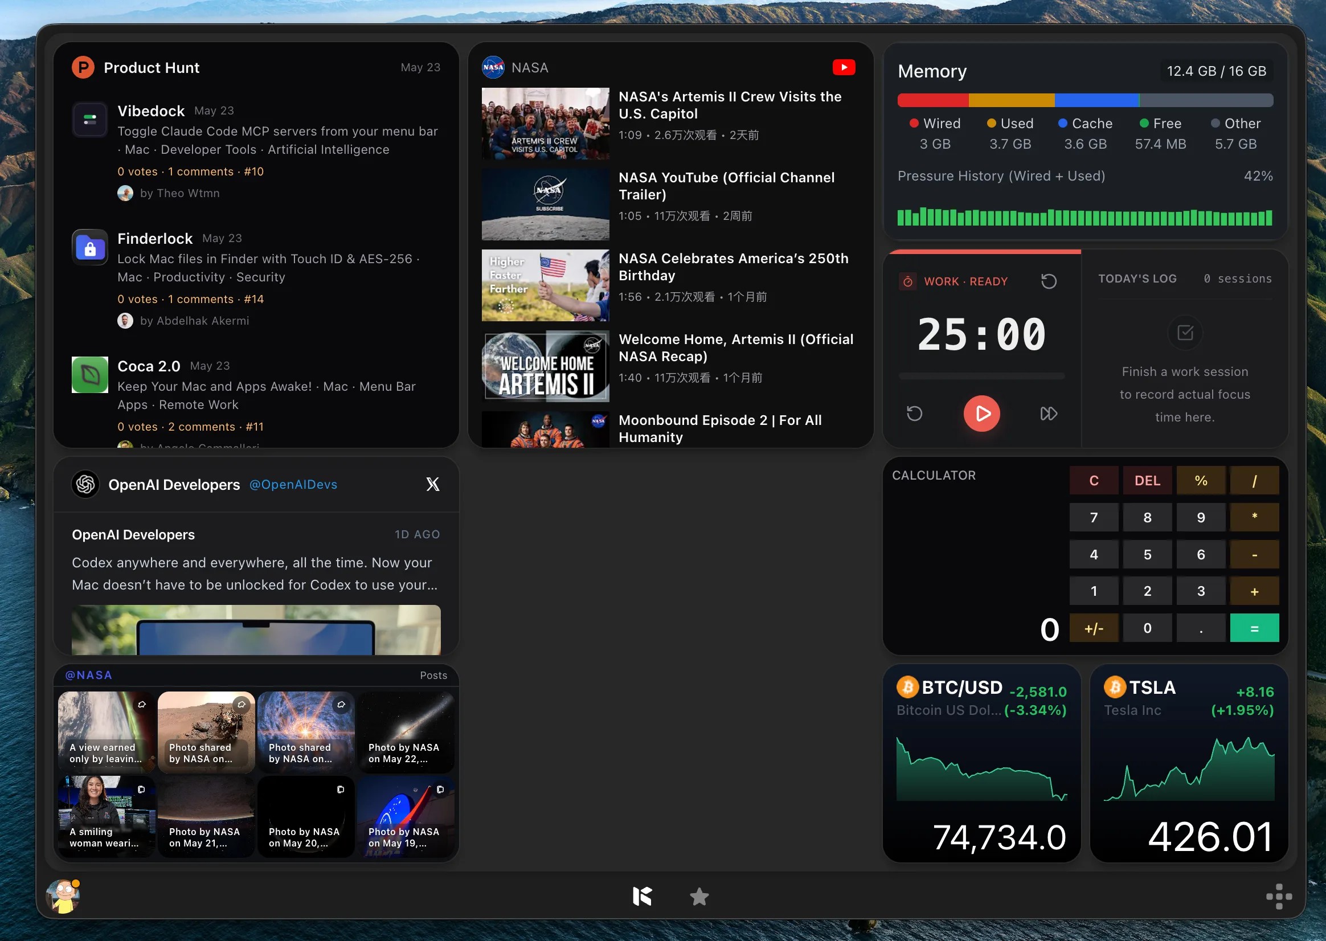Screen dimensions: 1326x941
Task: Start the 25:00 work session
Action: tap(982, 414)
